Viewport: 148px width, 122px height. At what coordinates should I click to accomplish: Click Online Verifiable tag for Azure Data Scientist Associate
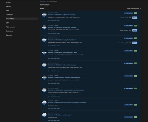(128, 63)
